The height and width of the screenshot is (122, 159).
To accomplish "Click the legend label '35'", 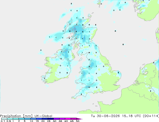I will [x=60, y=121].
